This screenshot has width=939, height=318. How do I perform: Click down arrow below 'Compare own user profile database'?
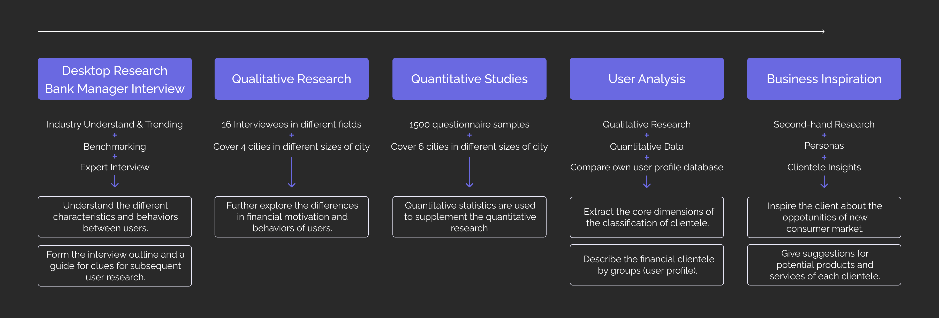647,181
